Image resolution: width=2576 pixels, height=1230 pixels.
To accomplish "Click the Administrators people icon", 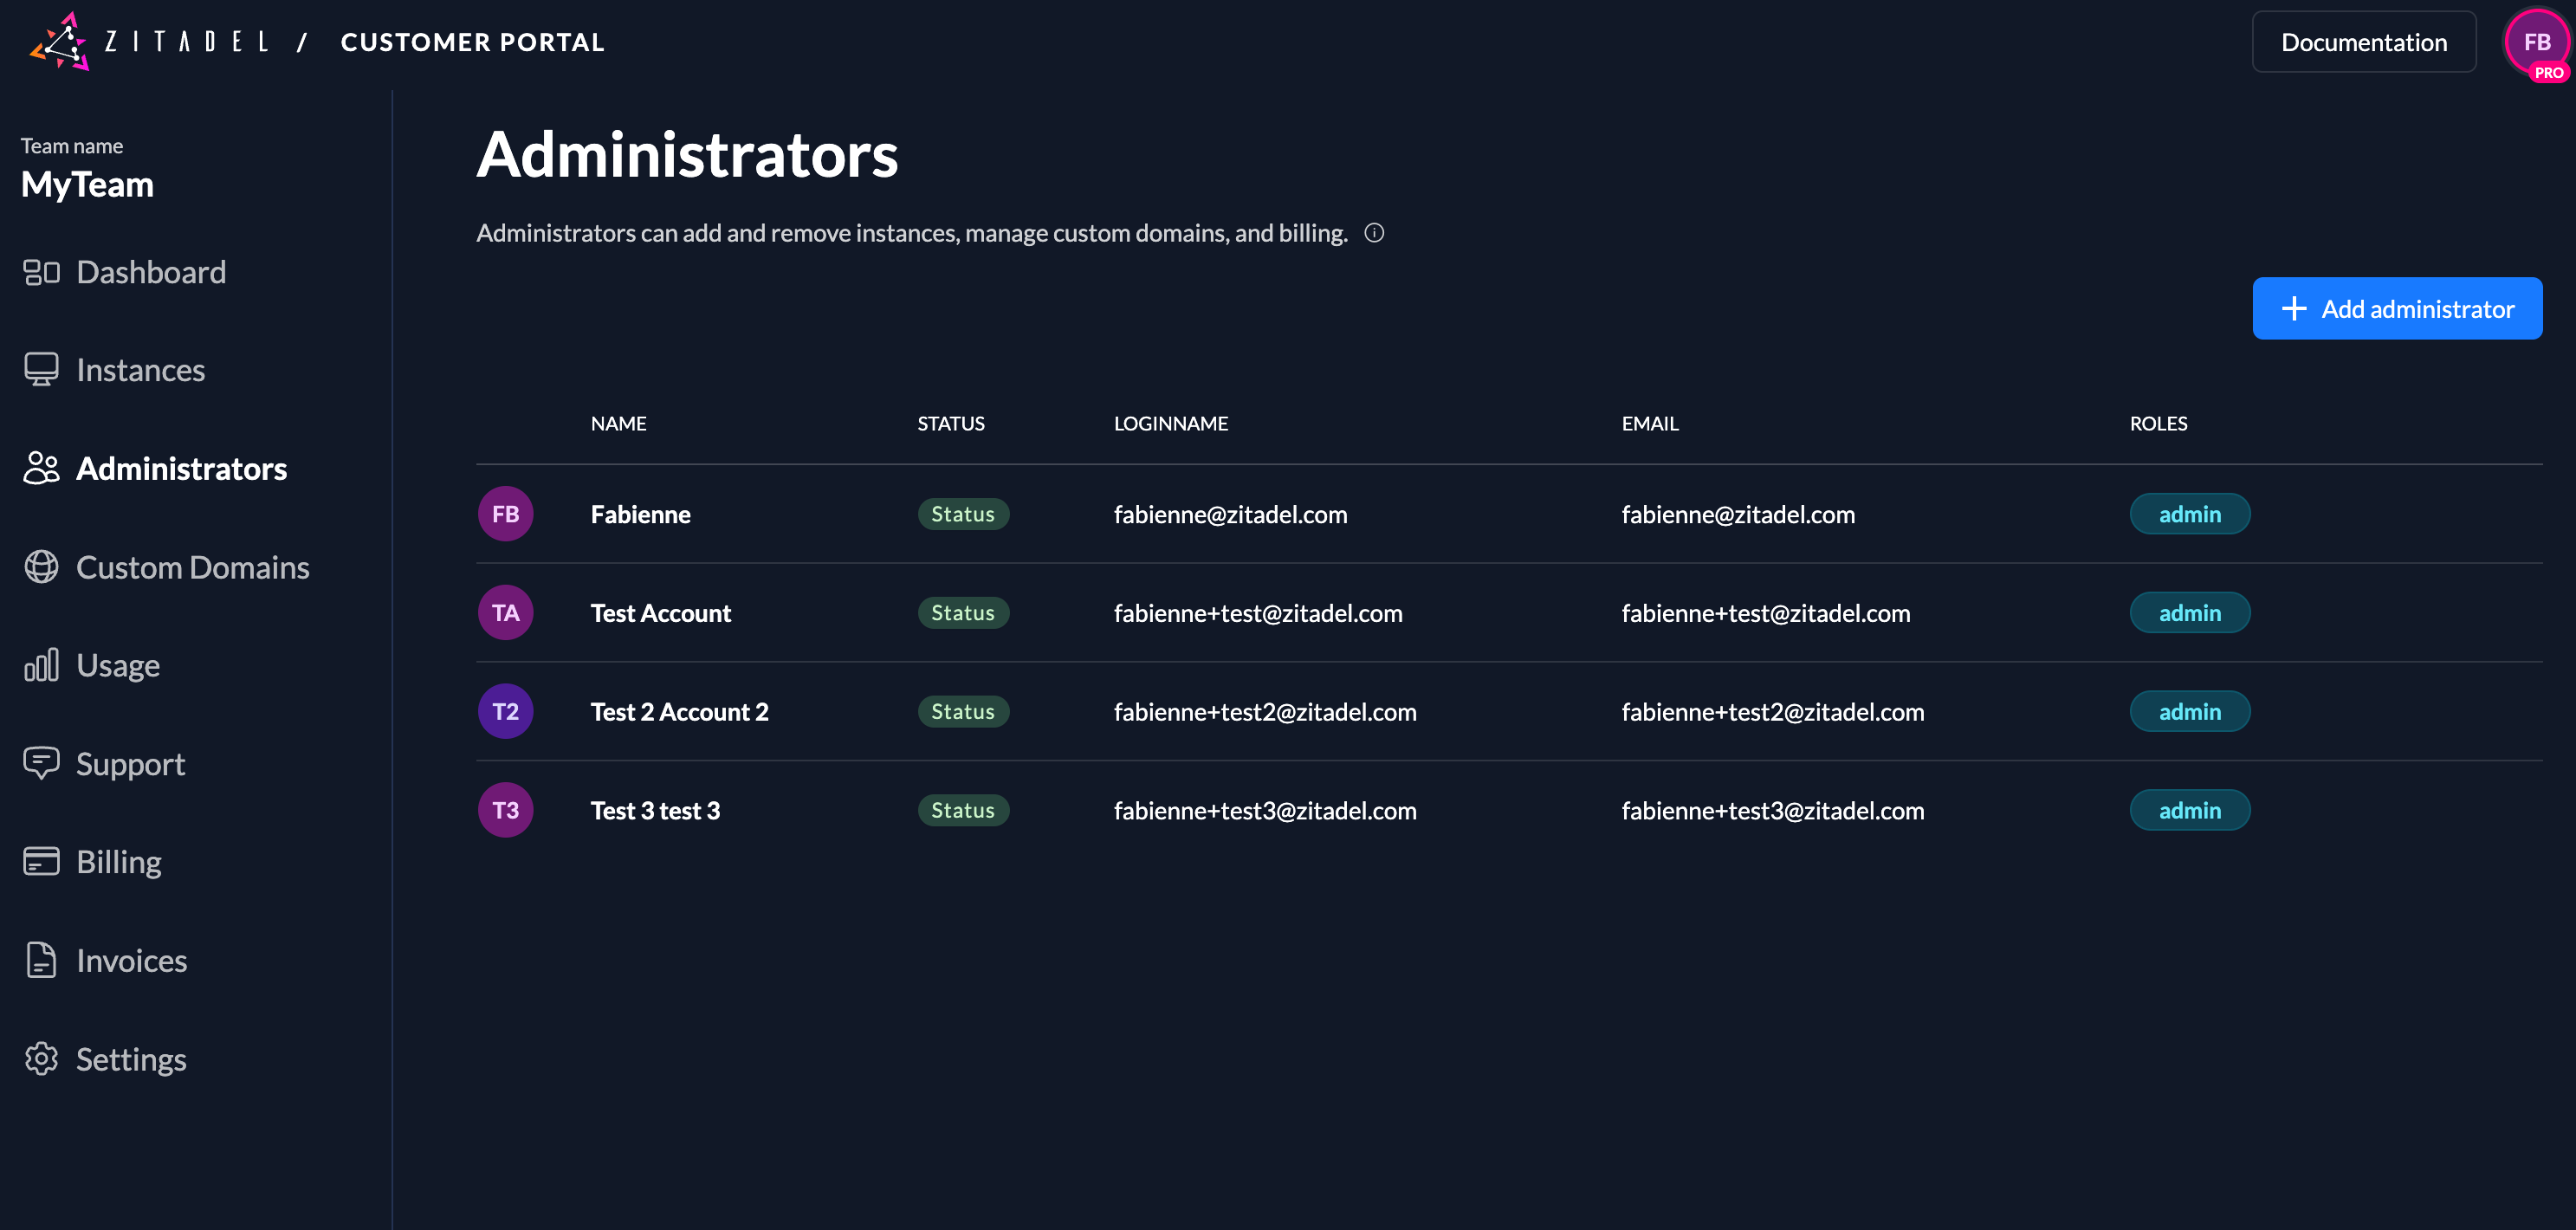I will (x=41, y=468).
